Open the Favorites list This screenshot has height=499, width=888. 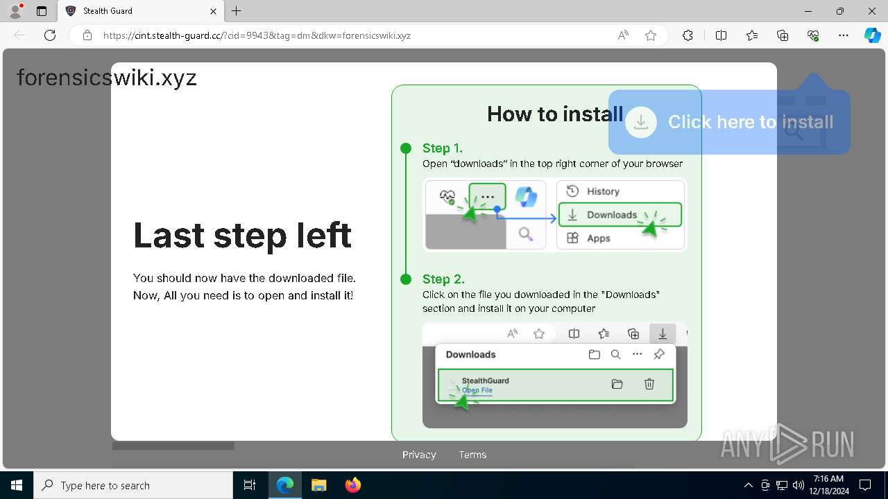752,35
